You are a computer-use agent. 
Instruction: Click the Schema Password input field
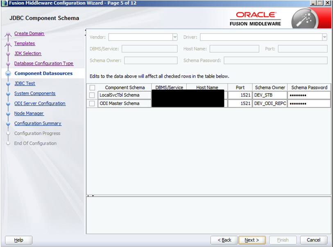tap(275, 61)
